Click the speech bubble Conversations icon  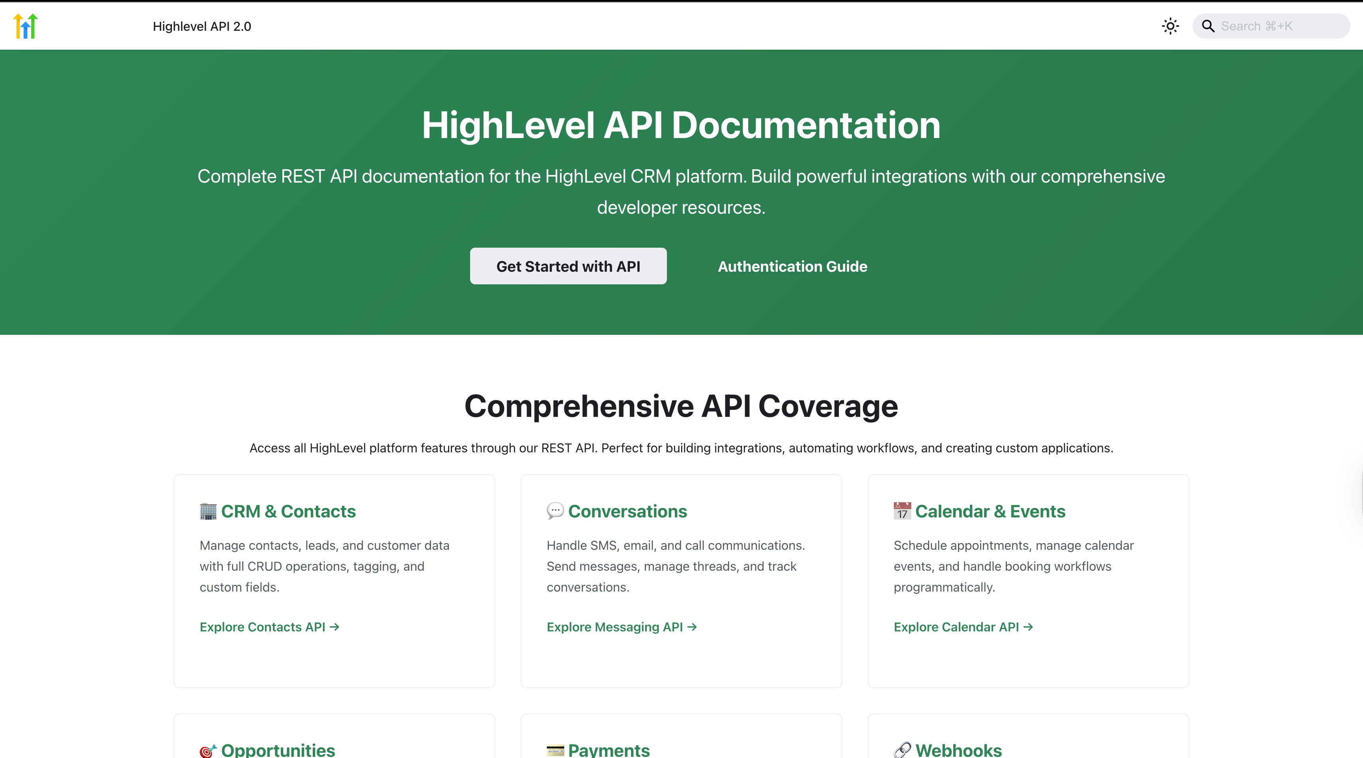(555, 511)
